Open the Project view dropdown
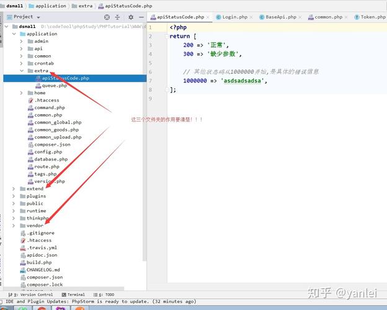This screenshot has width=387, height=310. pos(38,17)
